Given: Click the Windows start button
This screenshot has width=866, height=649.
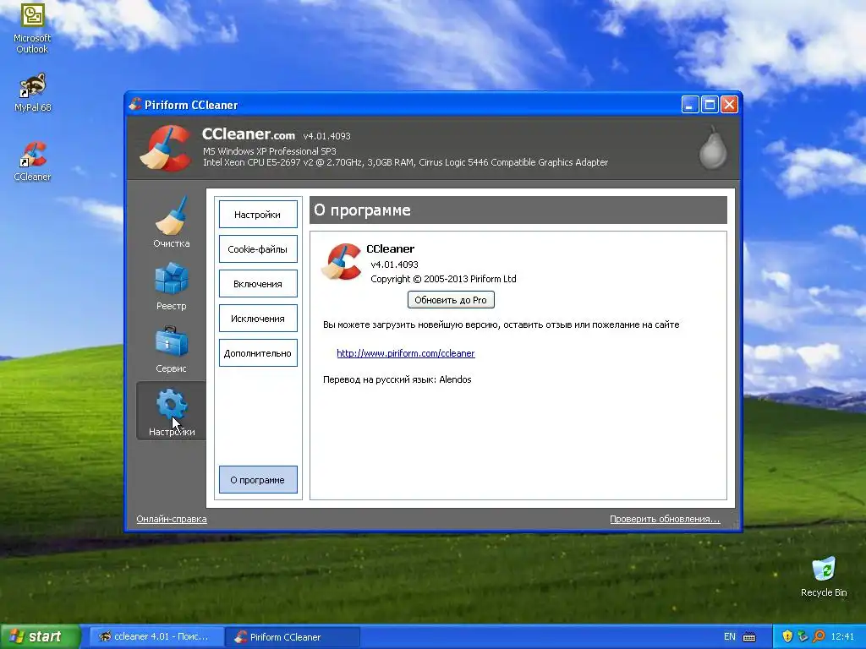Looking at the screenshot, I should tap(40, 636).
